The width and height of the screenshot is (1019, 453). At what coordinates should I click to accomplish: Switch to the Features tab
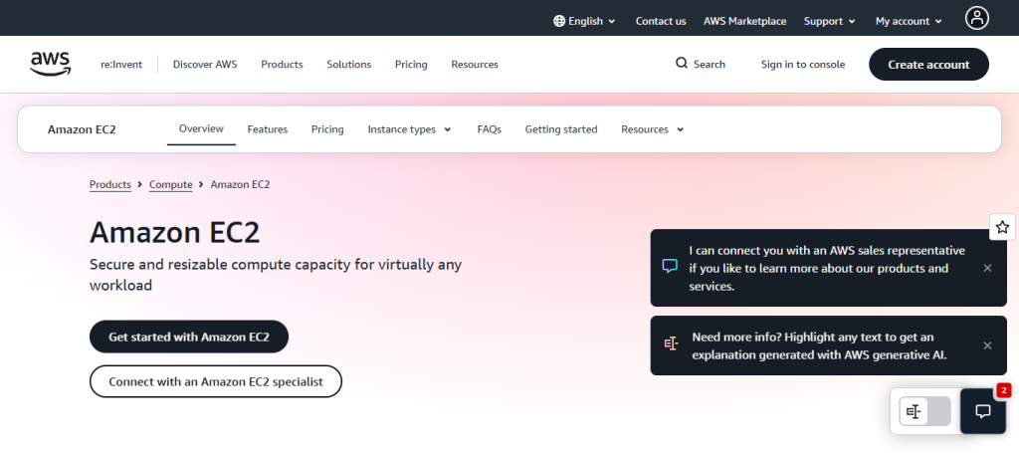tap(267, 129)
